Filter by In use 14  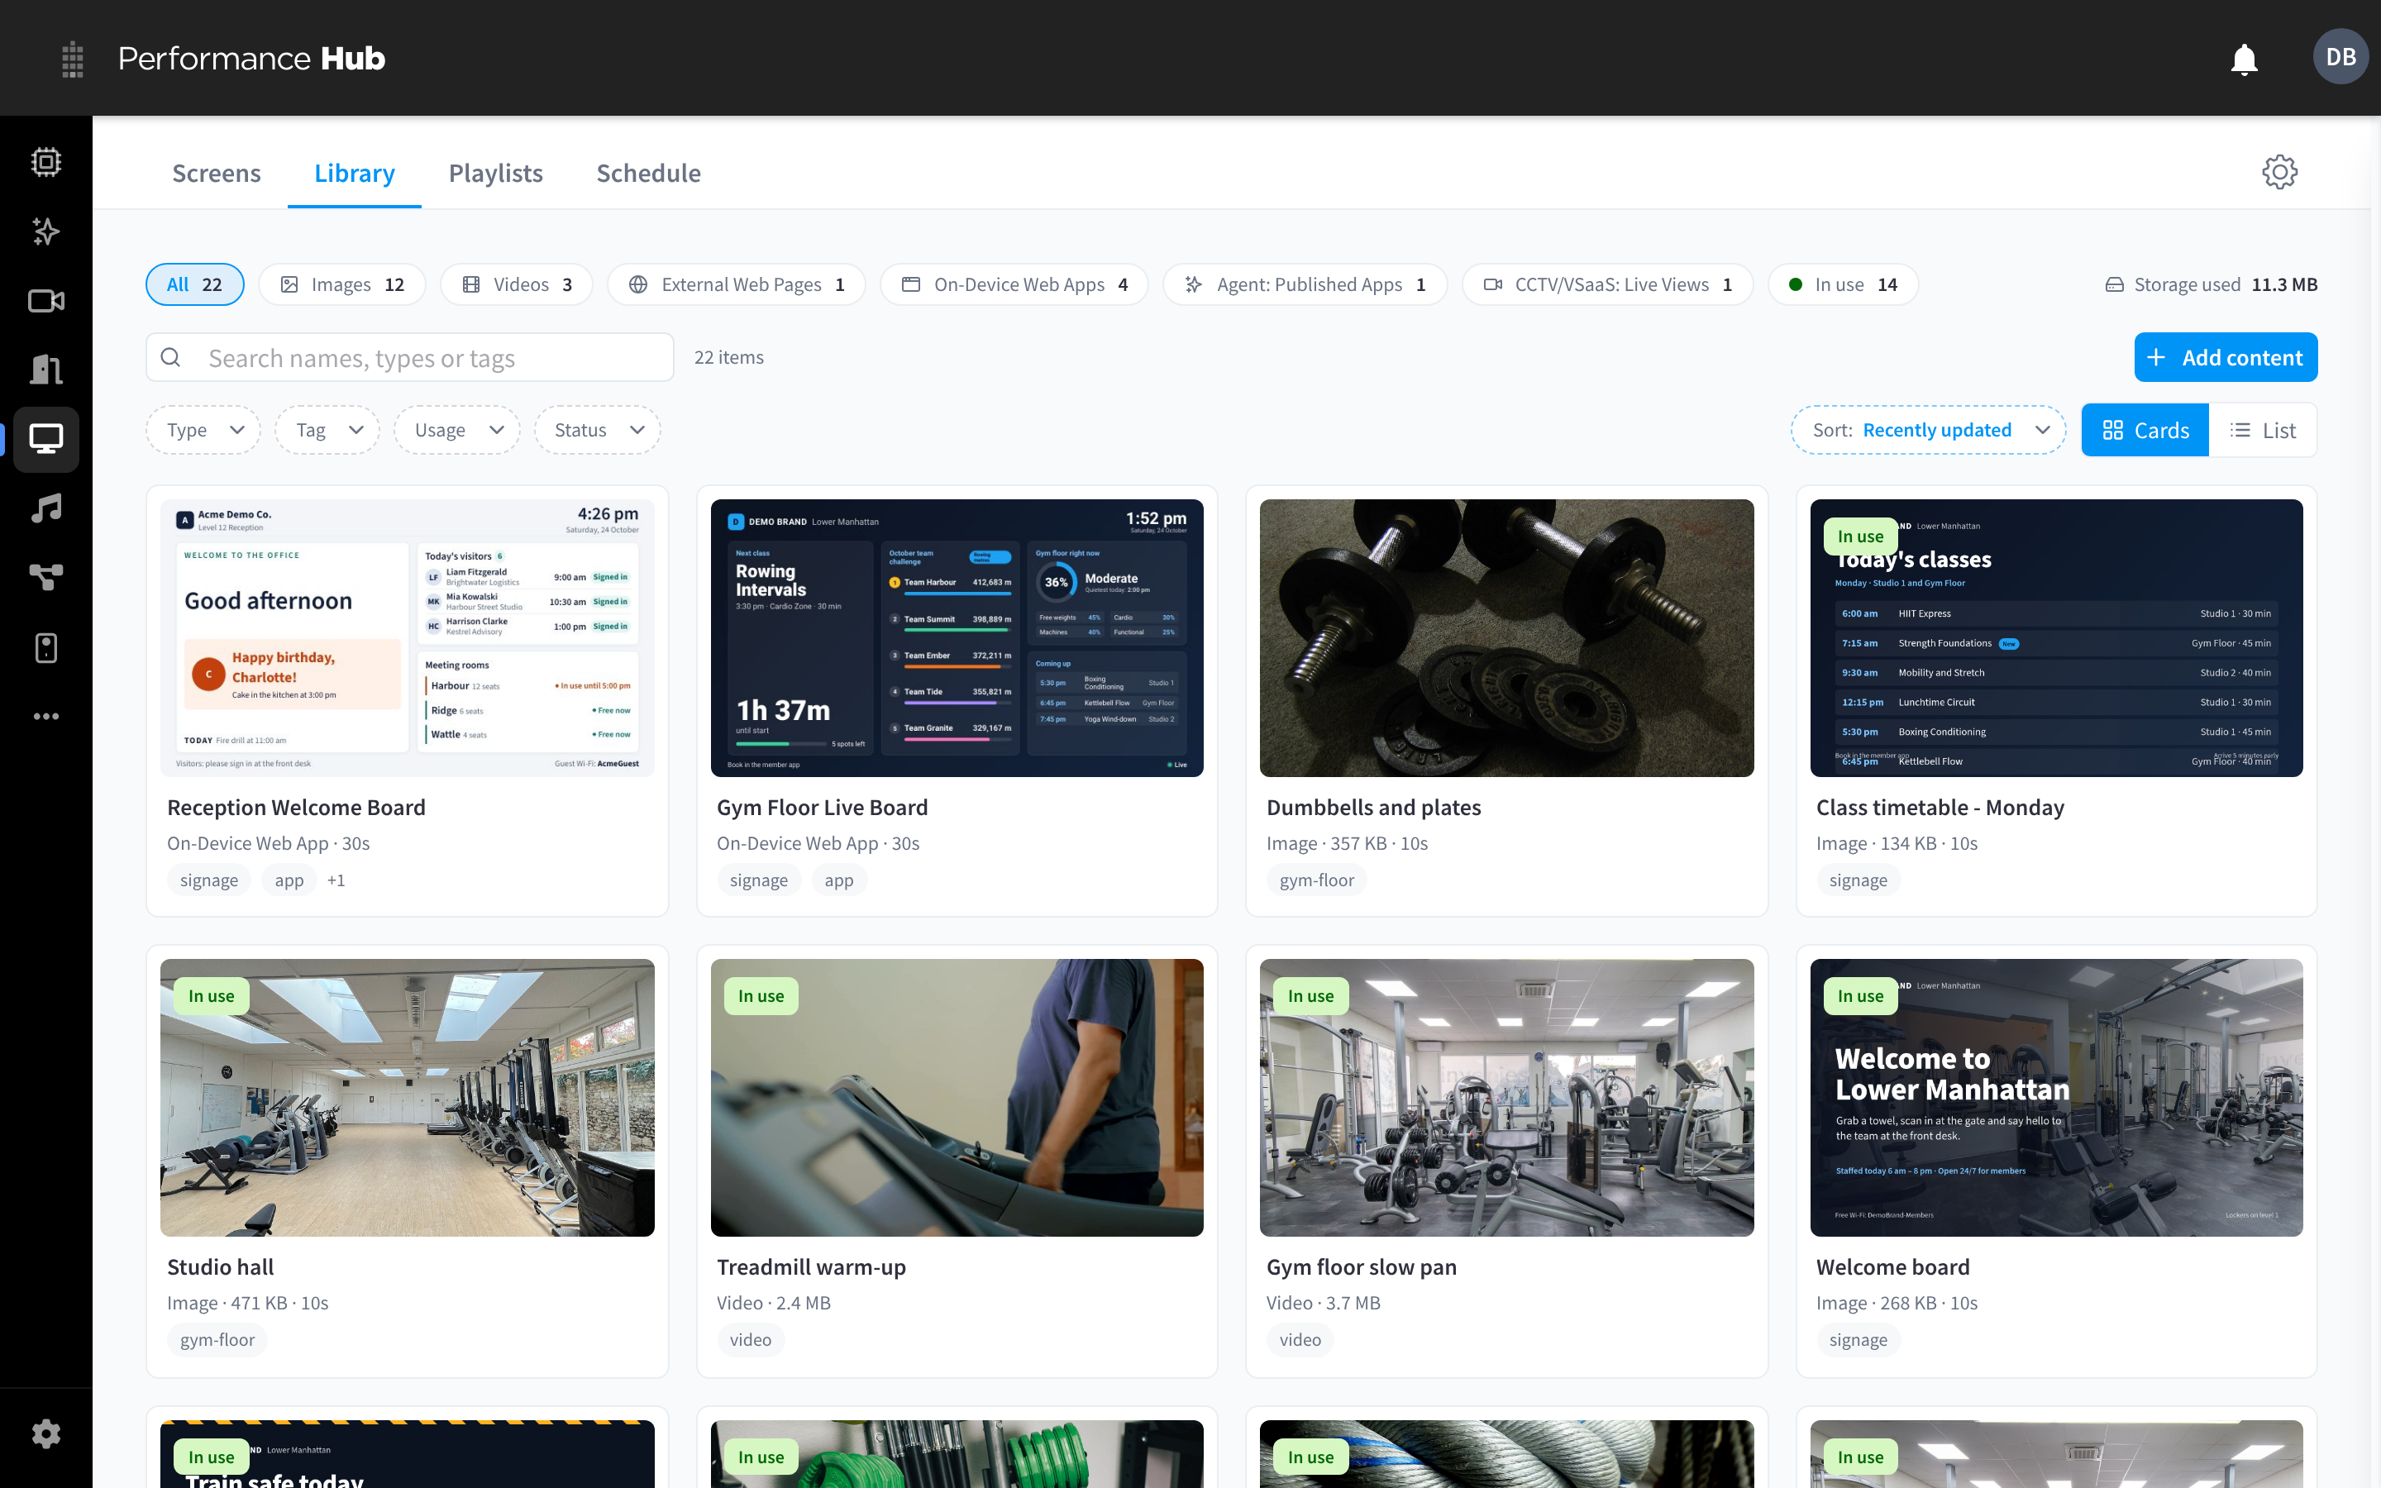[x=1843, y=284]
